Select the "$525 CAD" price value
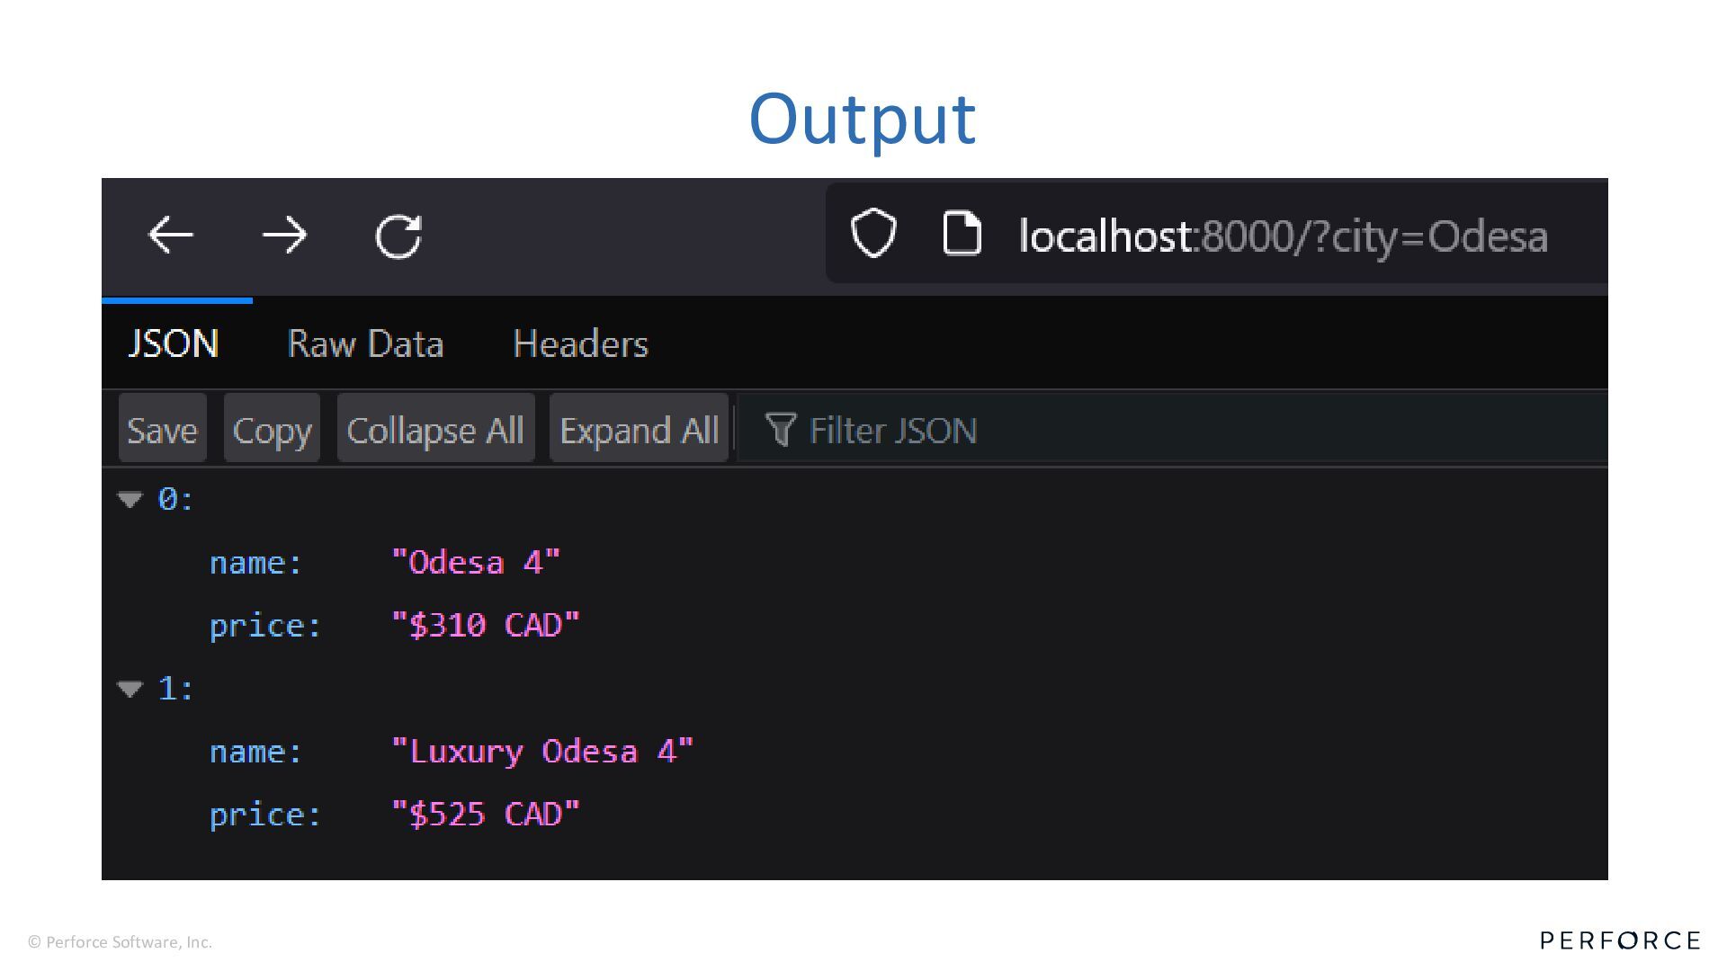1727x971 pixels. [x=486, y=815]
